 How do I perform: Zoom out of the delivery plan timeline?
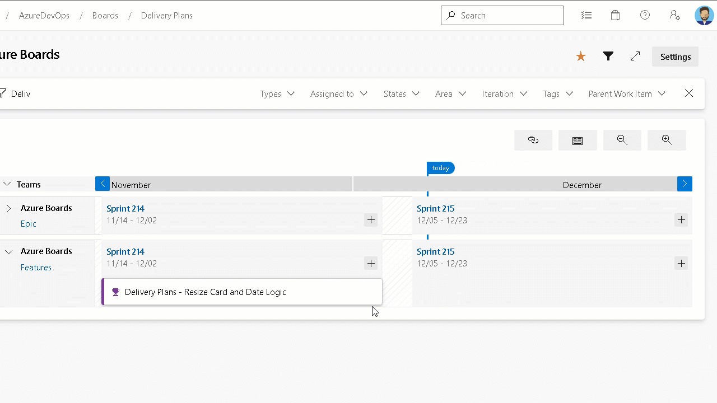pos(622,140)
